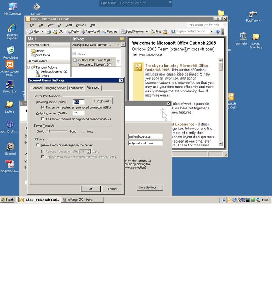Click the Start button
Image resolution: width=272 pixels, height=289 pixels.
click(x=7, y=200)
